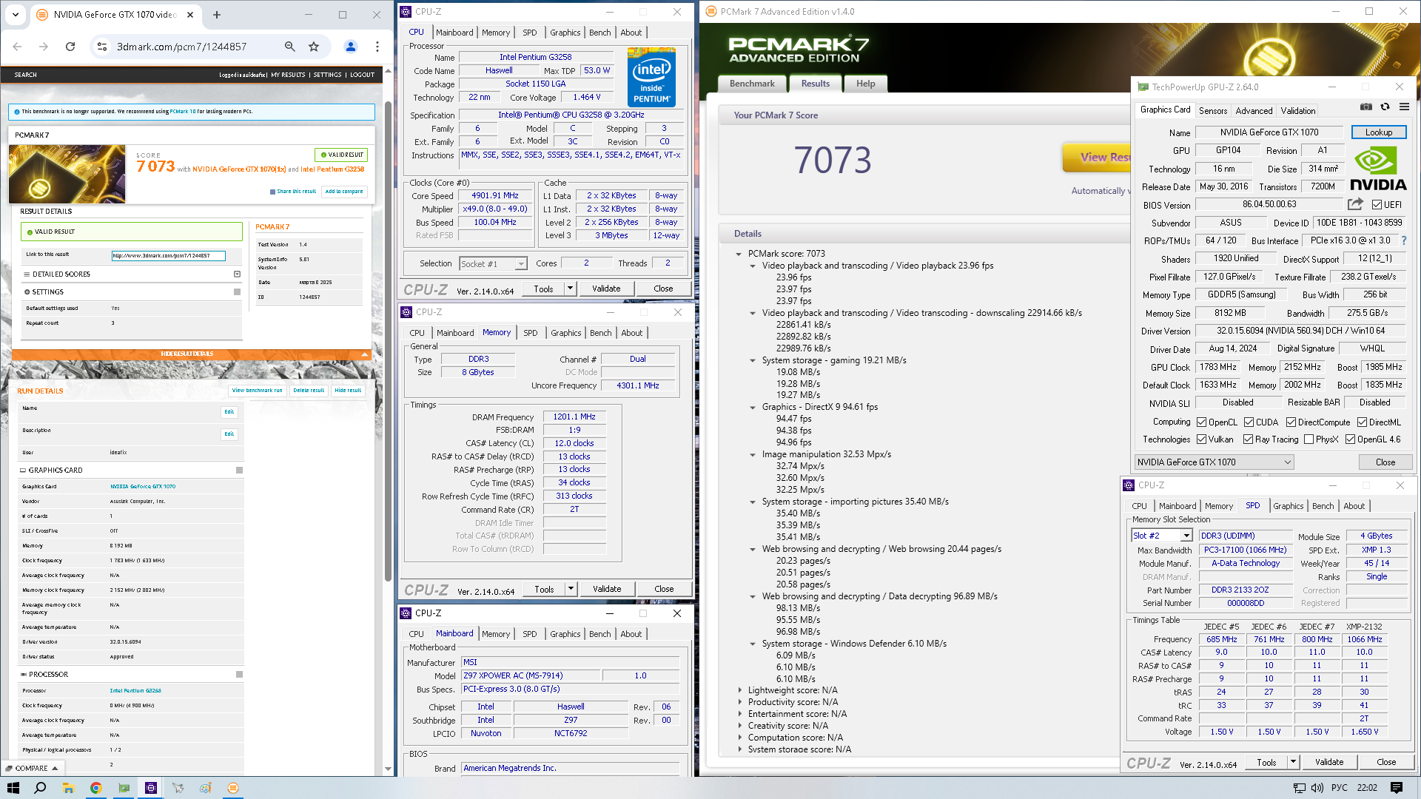The height and width of the screenshot is (799, 1421).
Task: Toggle the DirectCompute checkbox
Action: [x=1291, y=422]
